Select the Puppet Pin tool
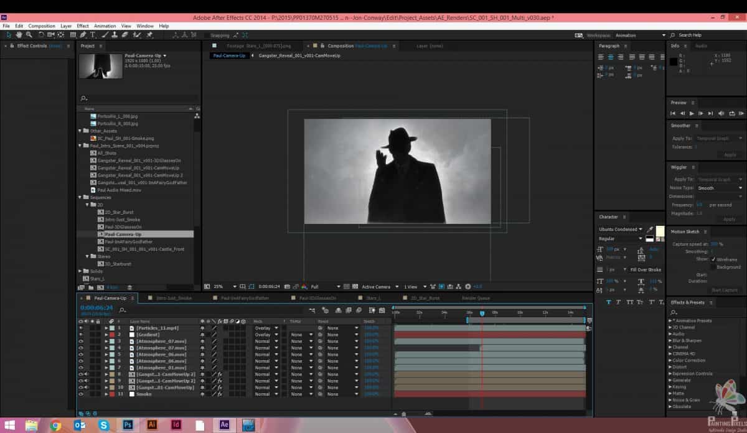The height and width of the screenshot is (433, 747). pyautogui.click(x=149, y=35)
